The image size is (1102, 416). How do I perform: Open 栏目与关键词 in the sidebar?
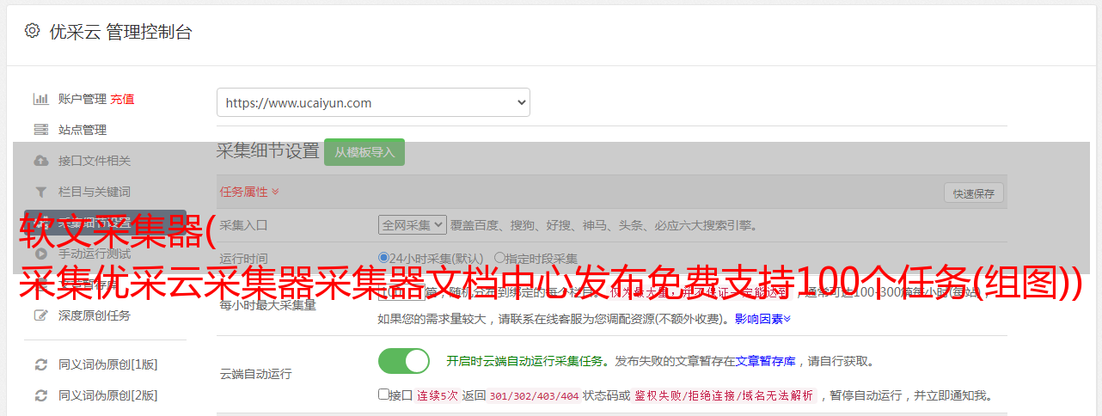[95, 192]
